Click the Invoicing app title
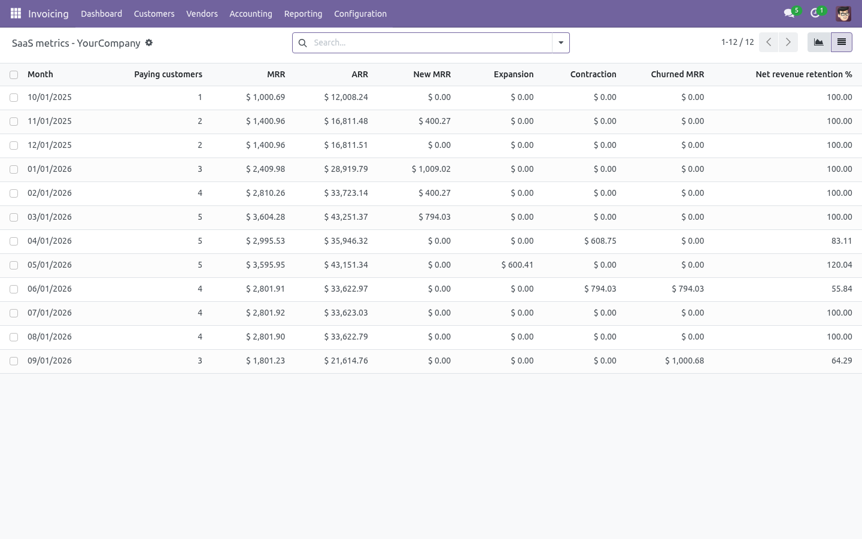Screen dimensions: 862x539 coord(48,14)
